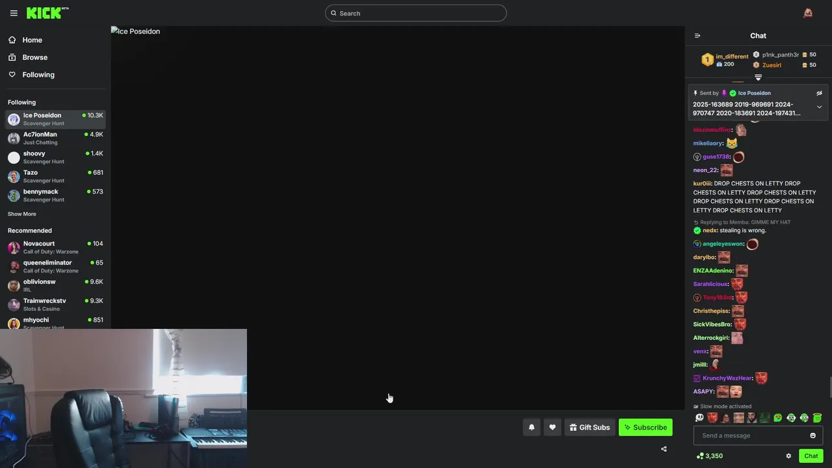Viewport: 832px width, 468px height.
Task: Hide the pinned message with the eye-slash icon
Action: (819, 93)
